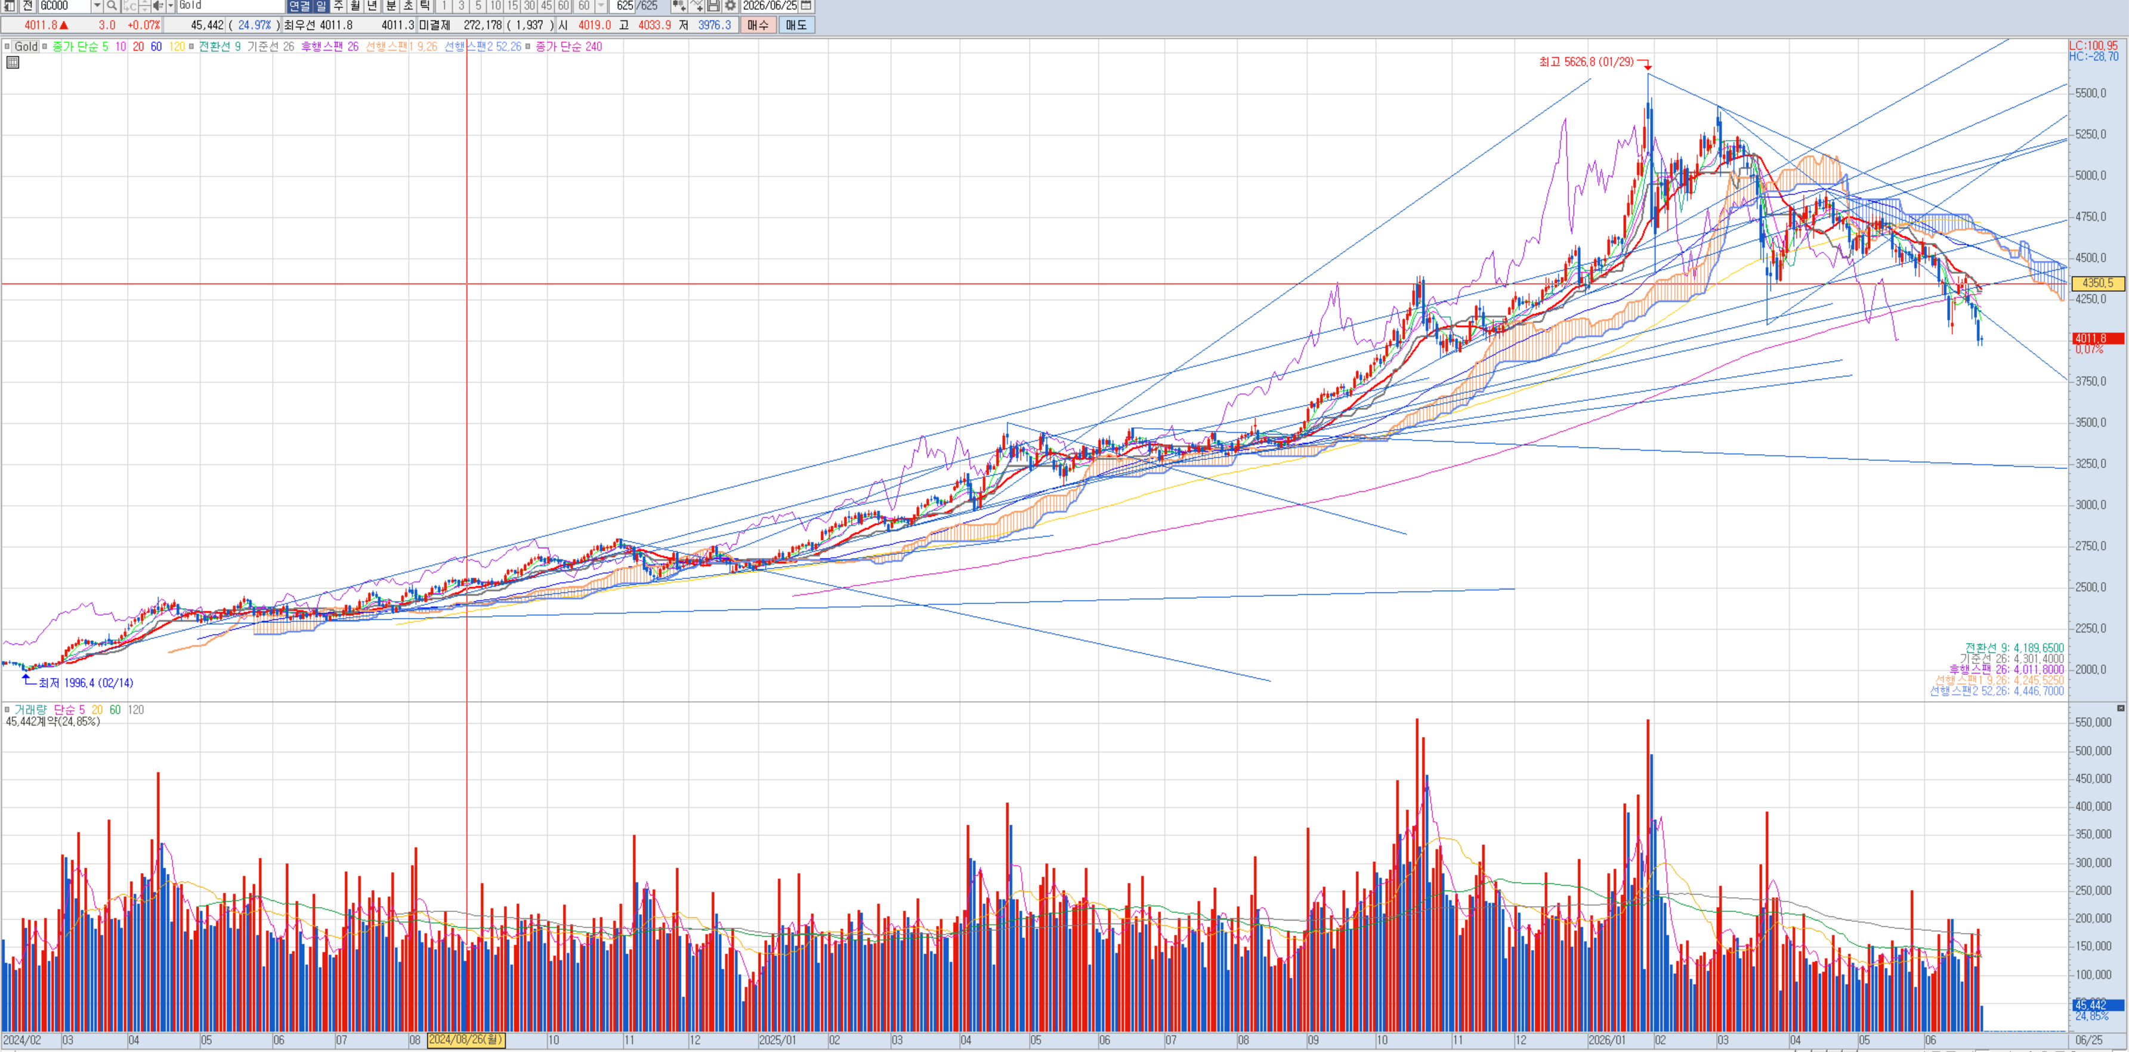This screenshot has height=1052, width=2129.
Task: Select the 45 interval button
Action: click(x=547, y=6)
